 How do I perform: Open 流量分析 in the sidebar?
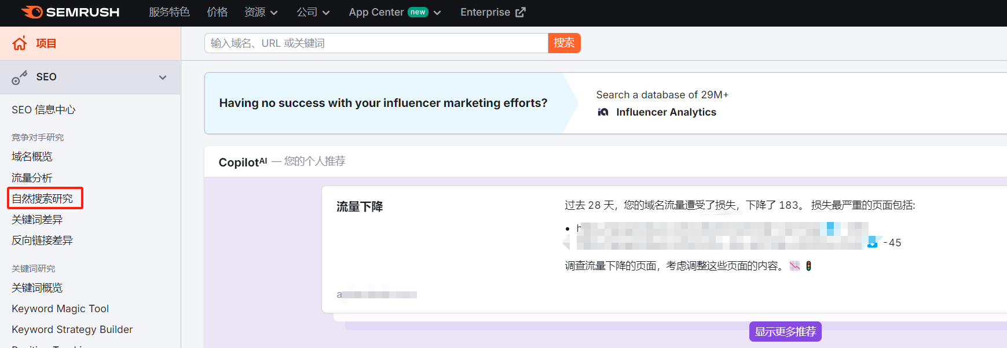pyautogui.click(x=32, y=178)
